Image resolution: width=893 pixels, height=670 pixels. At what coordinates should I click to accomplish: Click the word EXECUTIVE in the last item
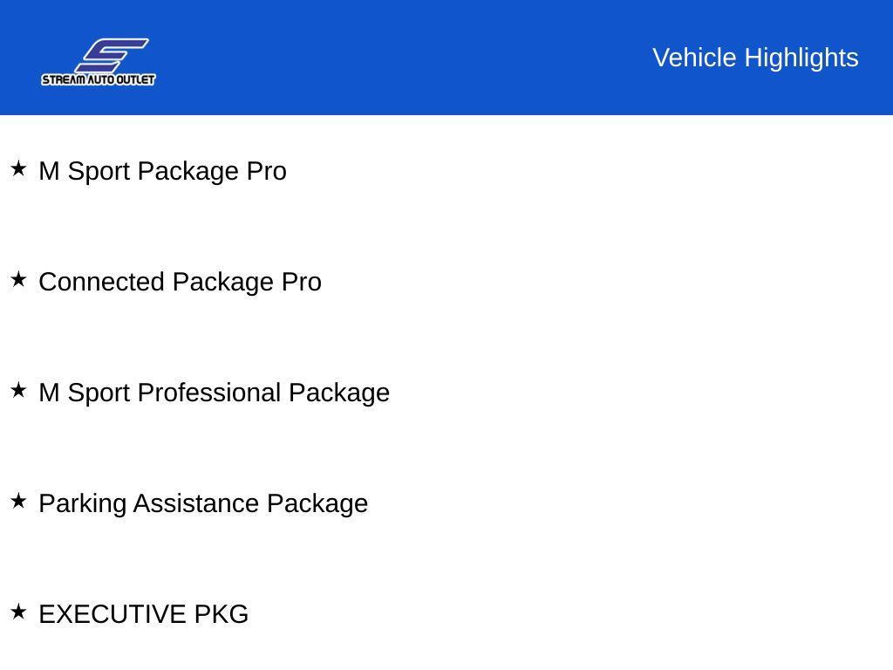112,614
